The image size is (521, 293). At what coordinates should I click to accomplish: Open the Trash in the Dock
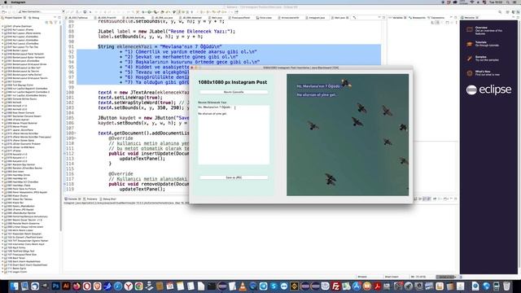pyautogui.click(x=506, y=286)
